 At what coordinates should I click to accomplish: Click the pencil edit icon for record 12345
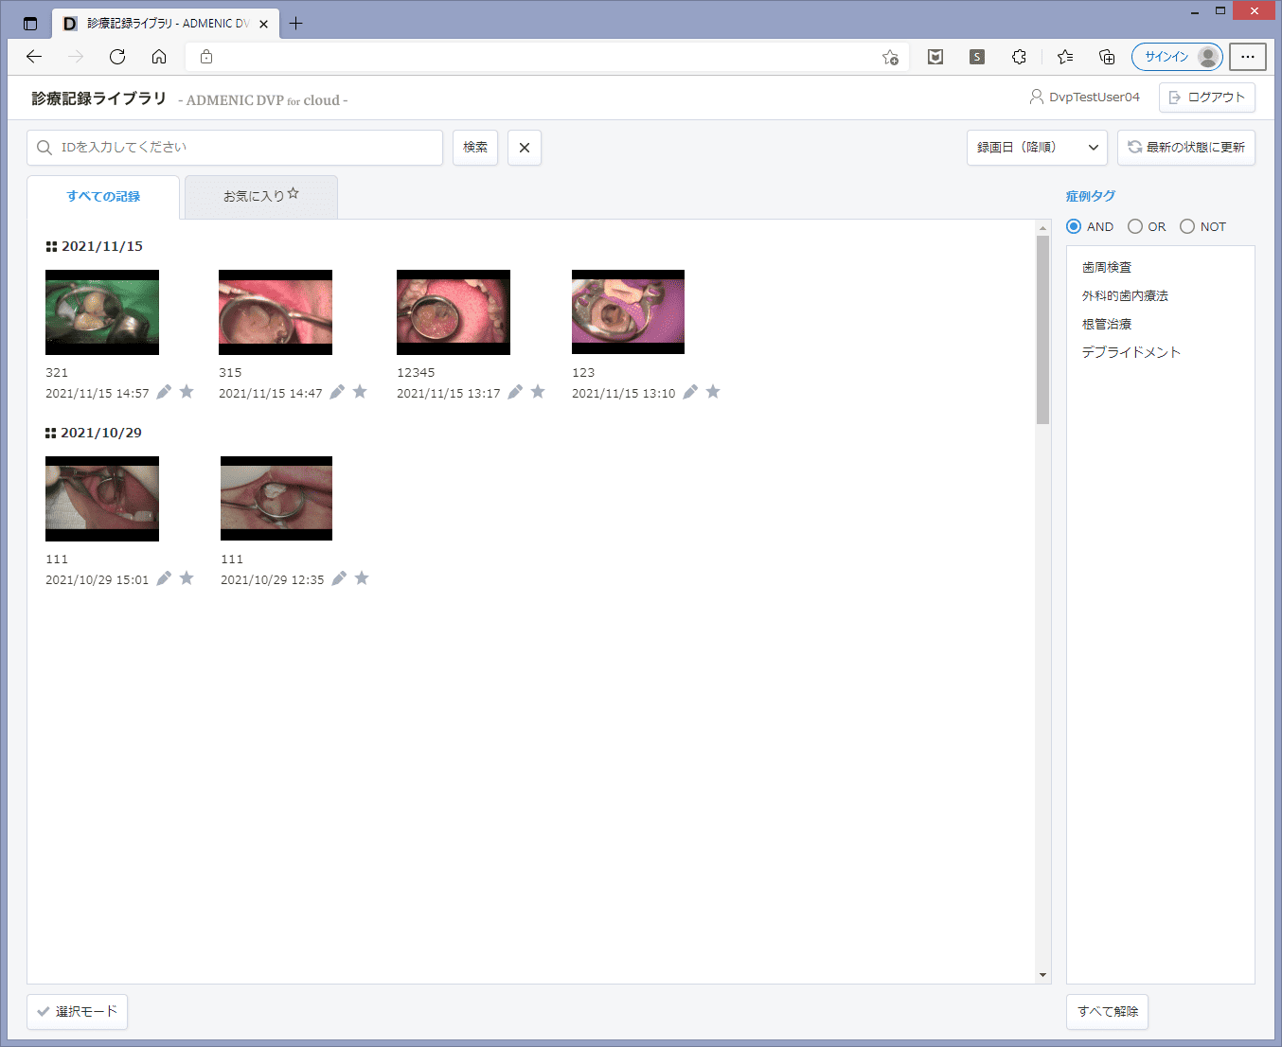point(515,392)
